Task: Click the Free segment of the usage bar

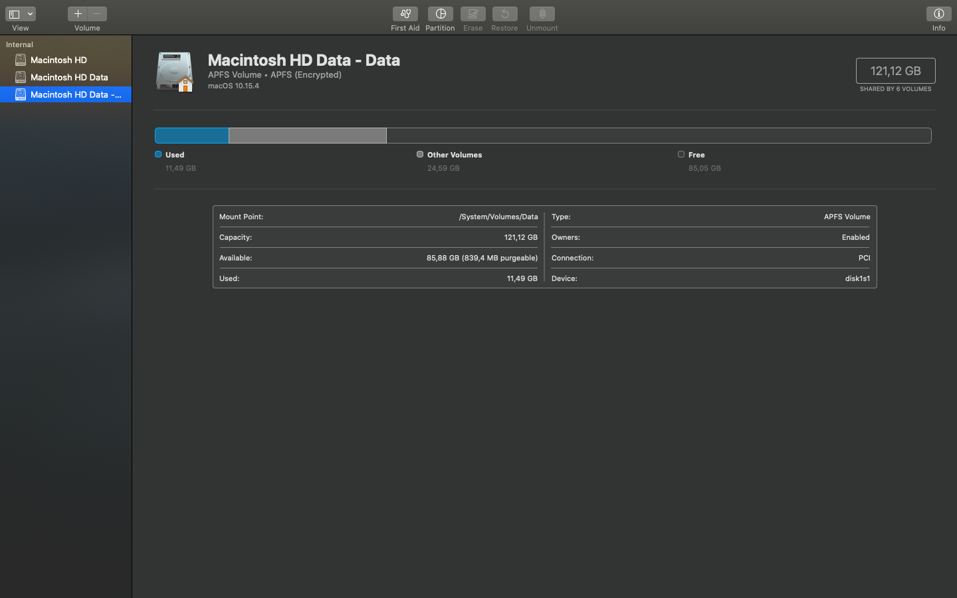Action: [659, 136]
